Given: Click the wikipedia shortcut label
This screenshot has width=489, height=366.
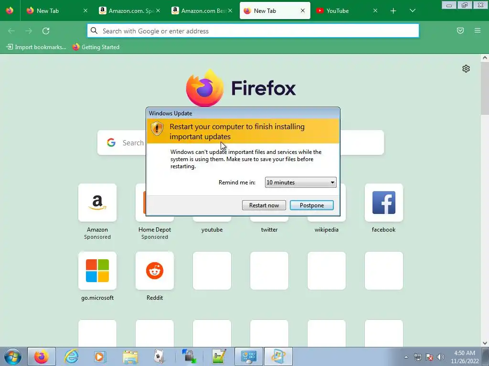Looking at the screenshot, I should [327, 230].
